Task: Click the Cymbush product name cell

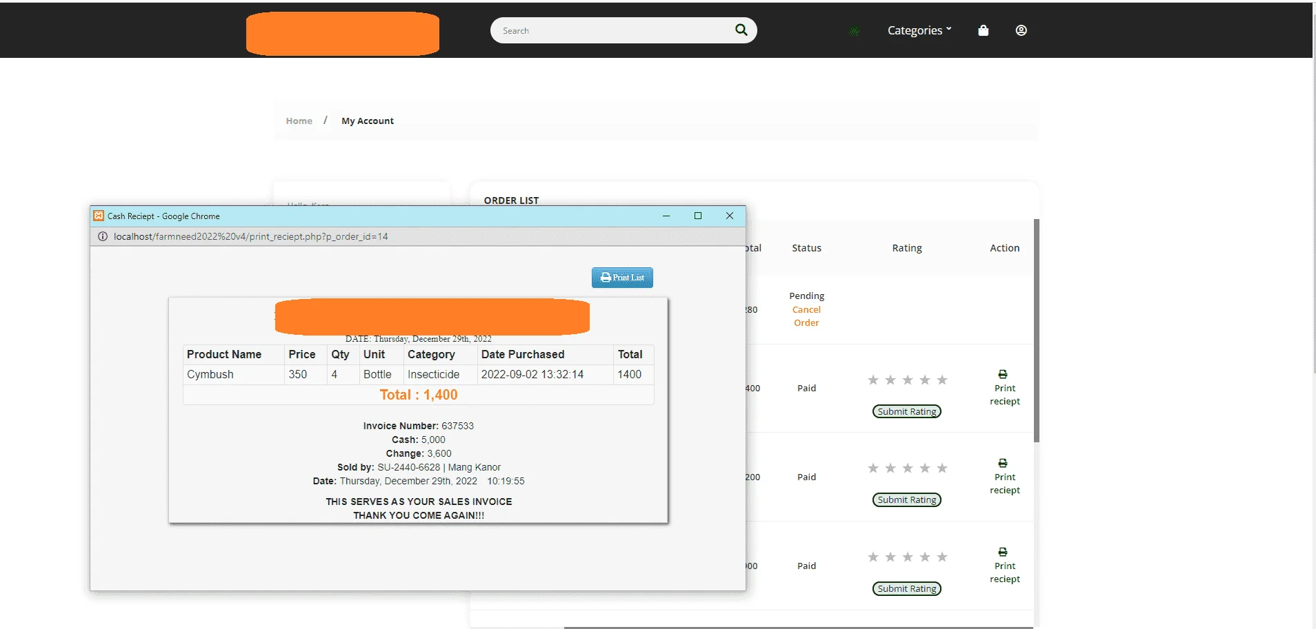Action: coord(234,374)
